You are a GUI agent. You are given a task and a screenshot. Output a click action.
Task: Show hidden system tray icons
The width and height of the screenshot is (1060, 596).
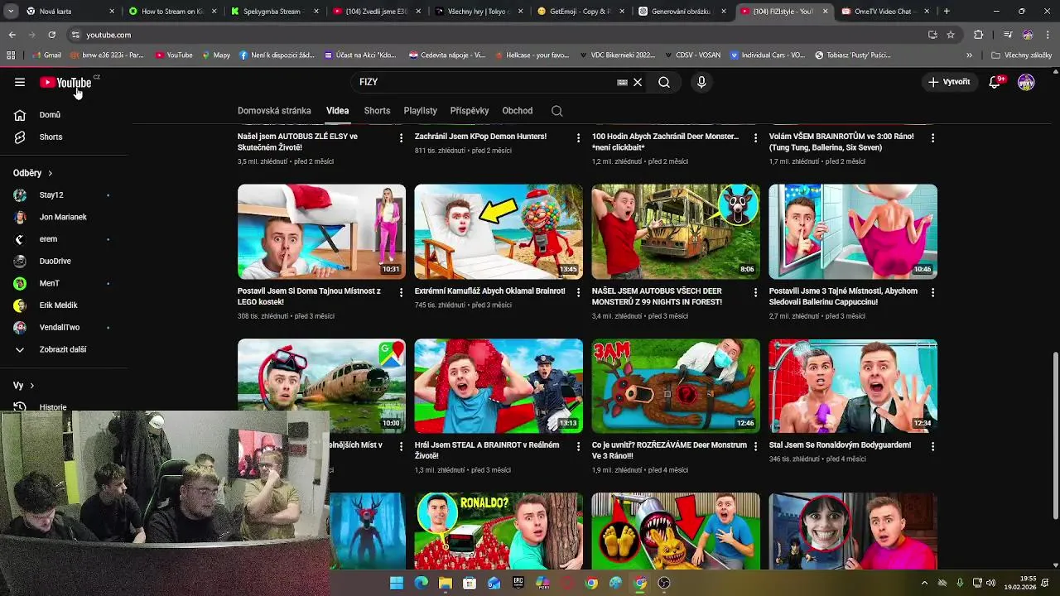coord(925,583)
